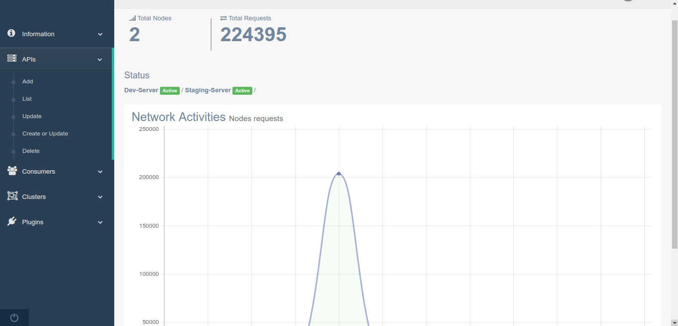Expand the Clusters menu chevron

tap(100, 197)
